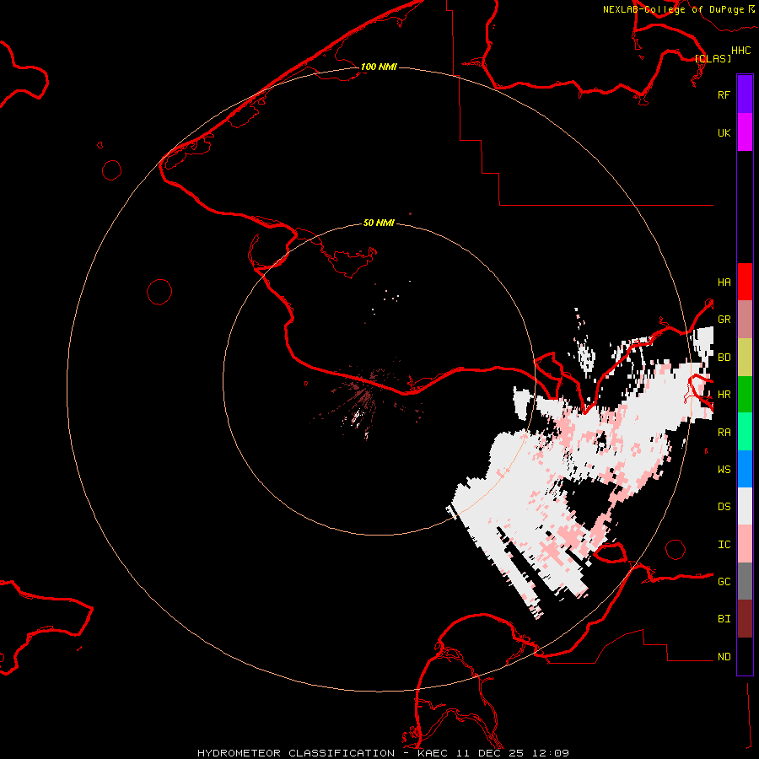This screenshot has width=759, height=759.
Task: Click the HYDROMETEOR CLASSIFICATION title caption
Action: [x=296, y=753]
